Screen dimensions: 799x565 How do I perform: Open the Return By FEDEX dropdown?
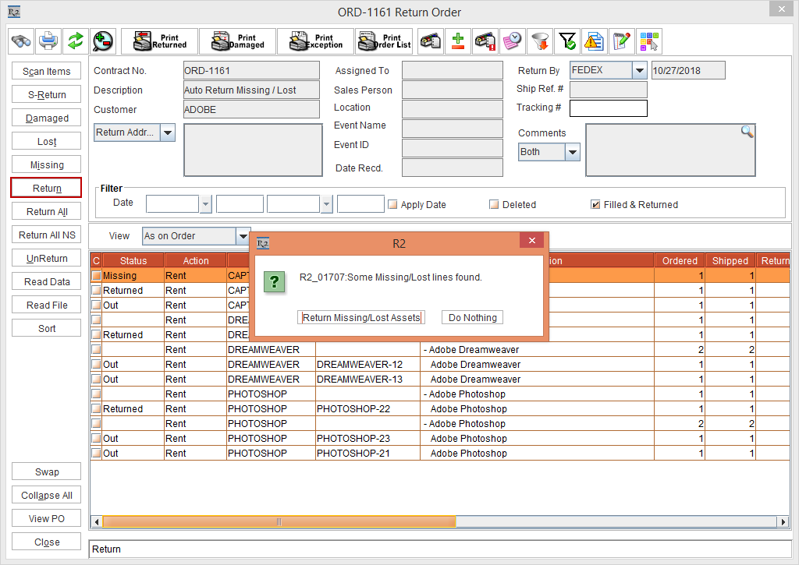(639, 71)
